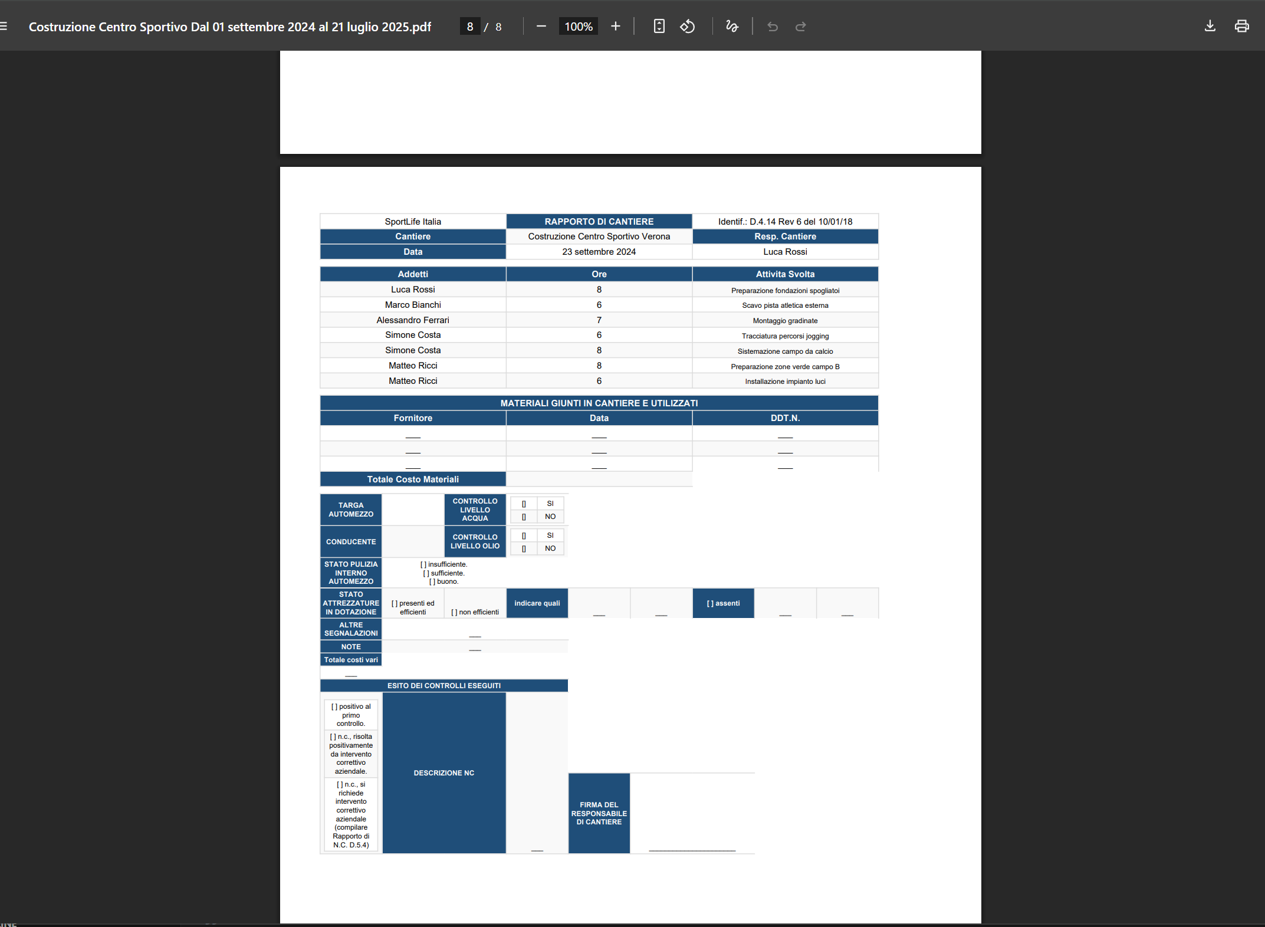
Task: Download the PDF file
Action: tap(1210, 26)
